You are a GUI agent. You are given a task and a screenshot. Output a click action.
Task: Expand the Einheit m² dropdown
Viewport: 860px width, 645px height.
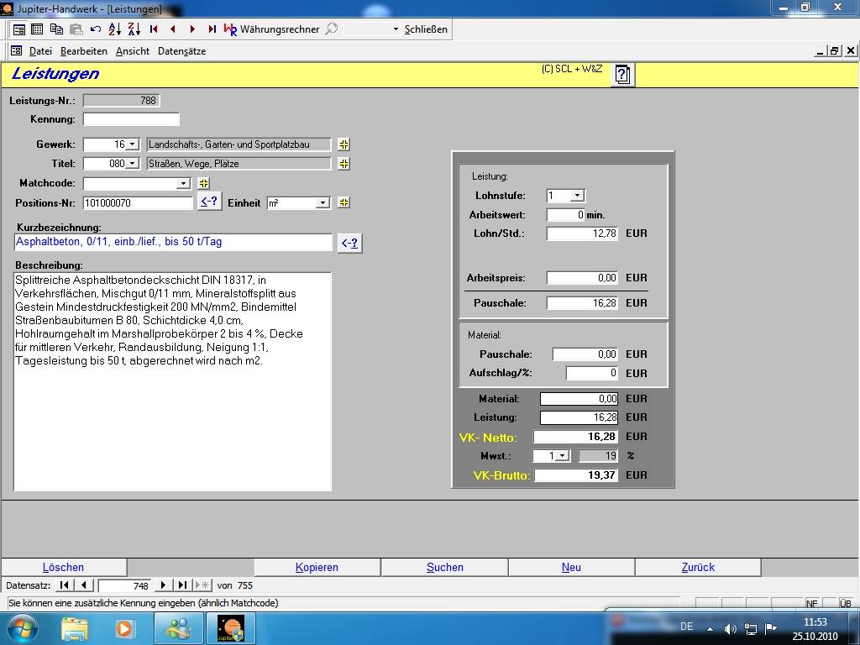click(x=322, y=203)
